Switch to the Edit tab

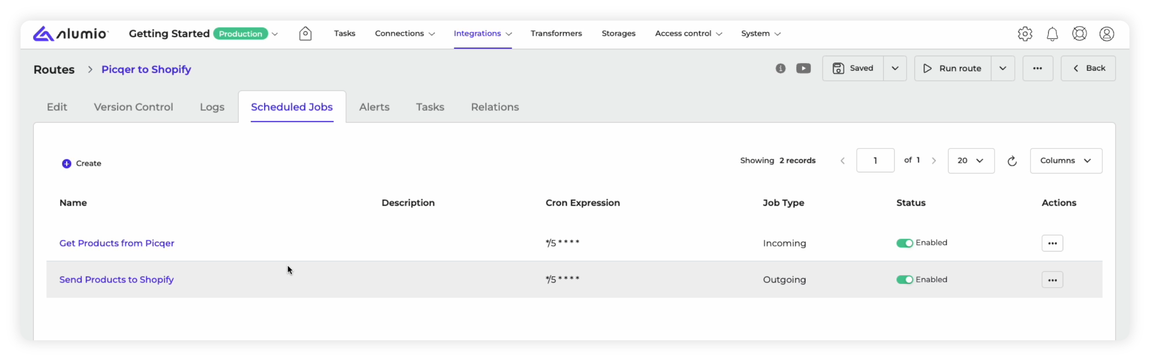[x=57, y=107]
